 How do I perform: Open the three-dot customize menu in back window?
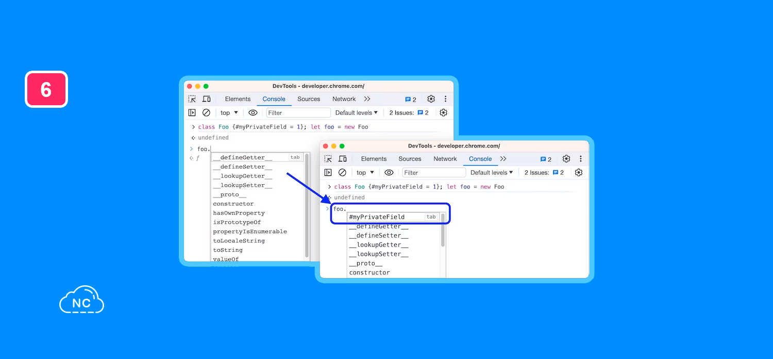click(445, 99)
